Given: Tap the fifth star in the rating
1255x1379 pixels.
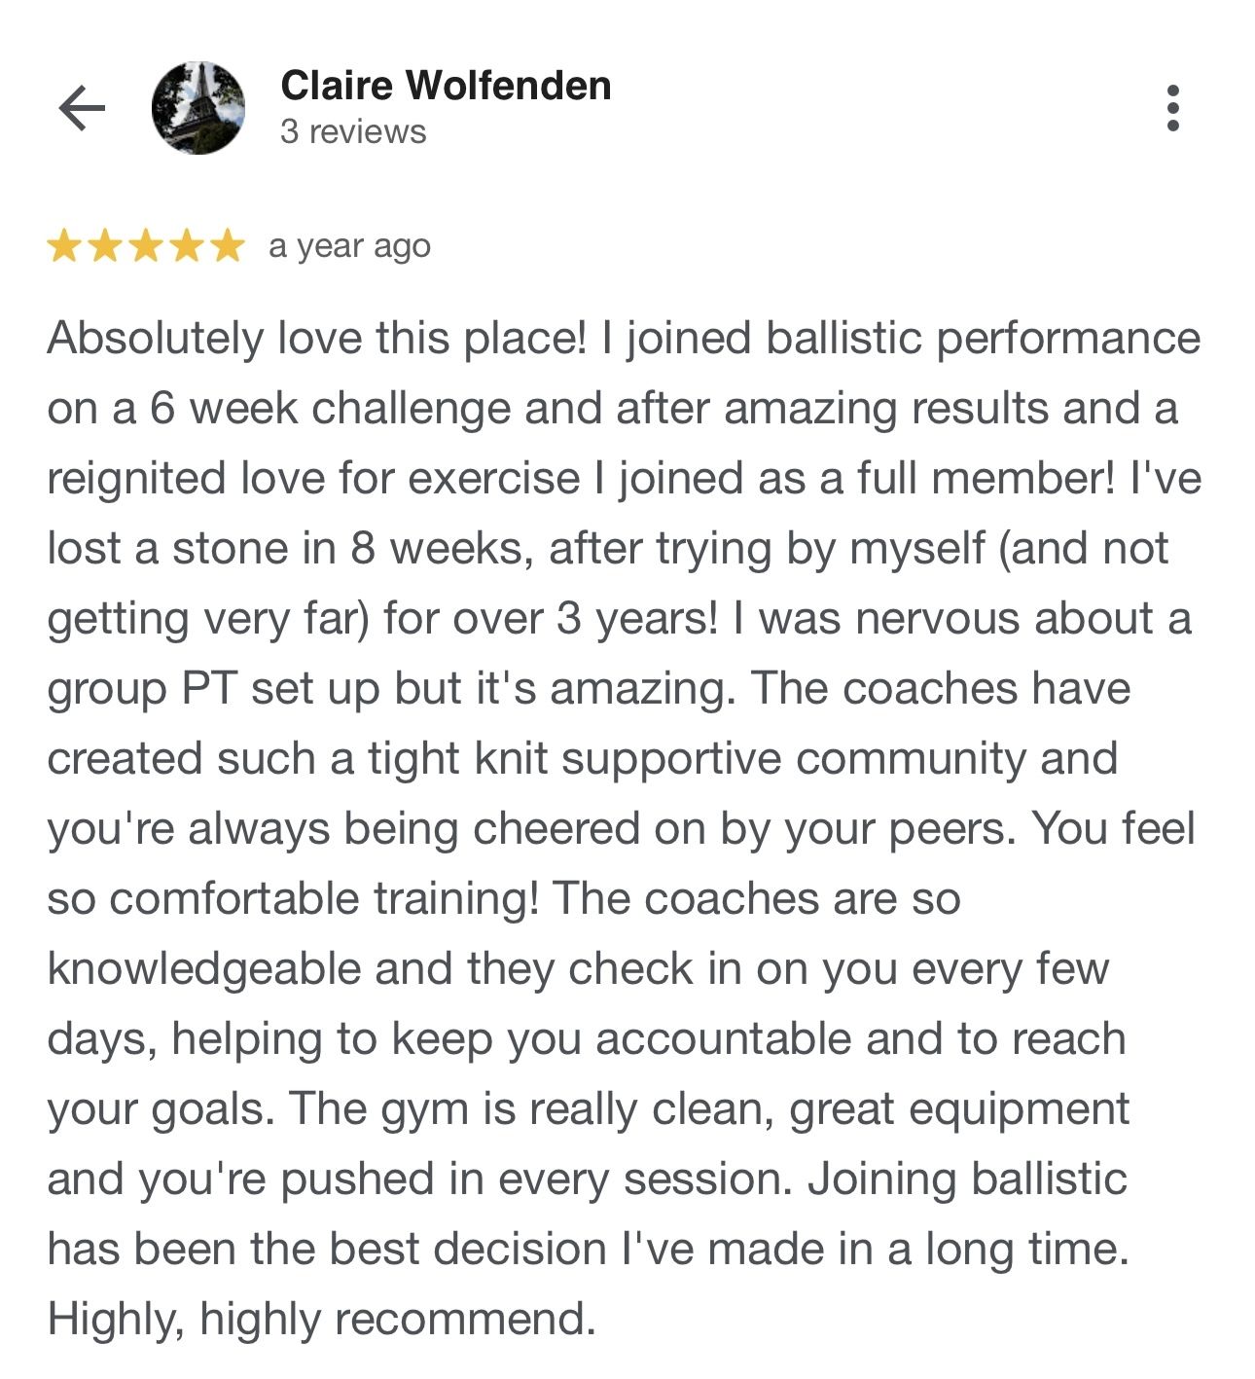Looking at the screenshot, I should (228, 246).
